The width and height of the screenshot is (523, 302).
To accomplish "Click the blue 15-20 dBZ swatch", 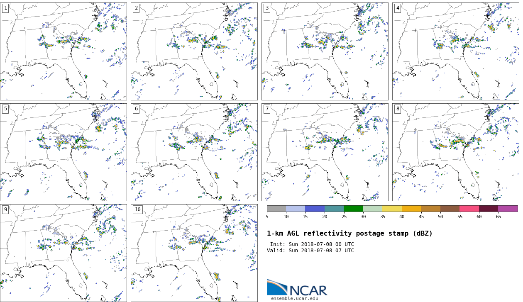I will click(315, 209).
